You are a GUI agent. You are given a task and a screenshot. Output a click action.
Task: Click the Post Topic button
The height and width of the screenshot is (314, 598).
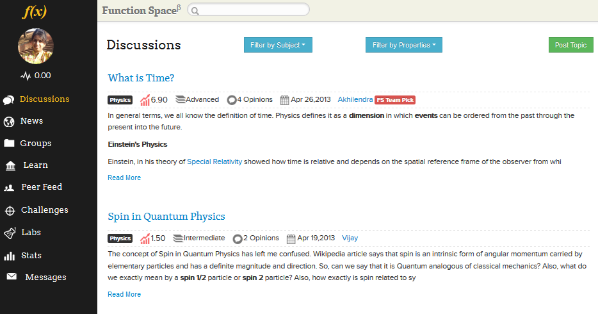coord(571,45)
